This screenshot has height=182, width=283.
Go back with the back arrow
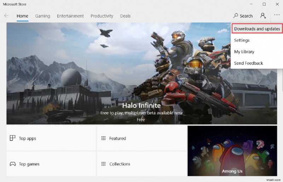coord(6,16)
